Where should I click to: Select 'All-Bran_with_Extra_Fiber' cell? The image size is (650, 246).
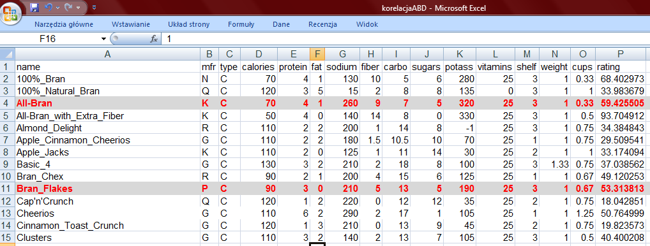point(107,115)
